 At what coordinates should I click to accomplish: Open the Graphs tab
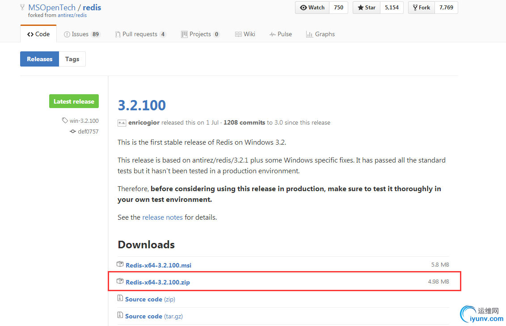pyautogui.click(x=320, y=34)
